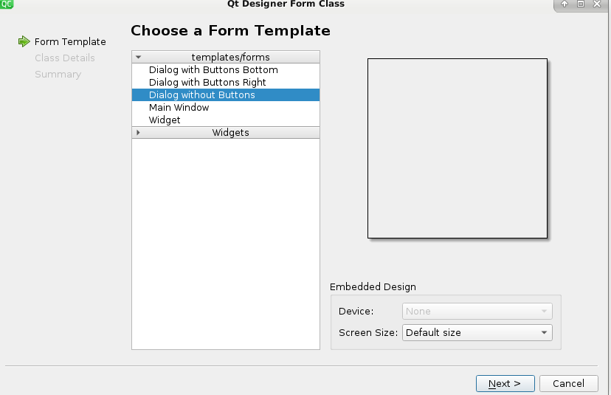This screenshot has width=611, height=395.
Task: Click the Summary wizard step
Action: tap(58, 75)
